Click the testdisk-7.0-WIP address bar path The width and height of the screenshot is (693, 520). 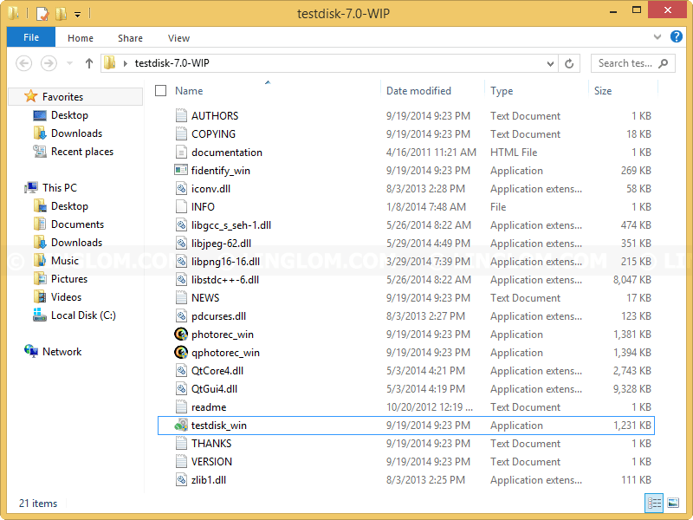pos(172,63)
